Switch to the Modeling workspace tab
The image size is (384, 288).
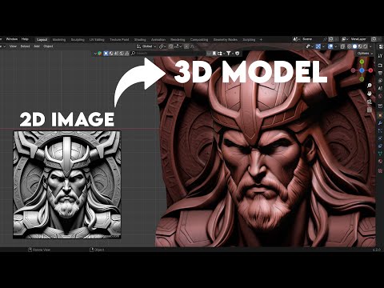pos(59,40)
